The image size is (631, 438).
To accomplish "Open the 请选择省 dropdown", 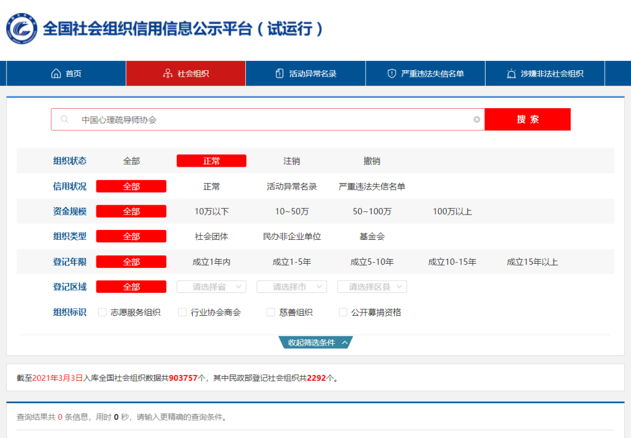I will pos(212,287).
